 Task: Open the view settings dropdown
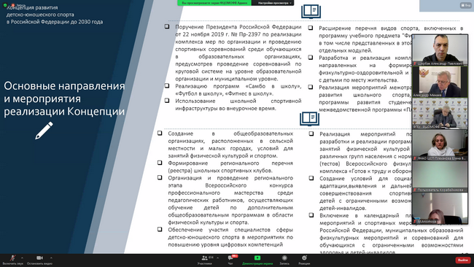coord(275,3)
